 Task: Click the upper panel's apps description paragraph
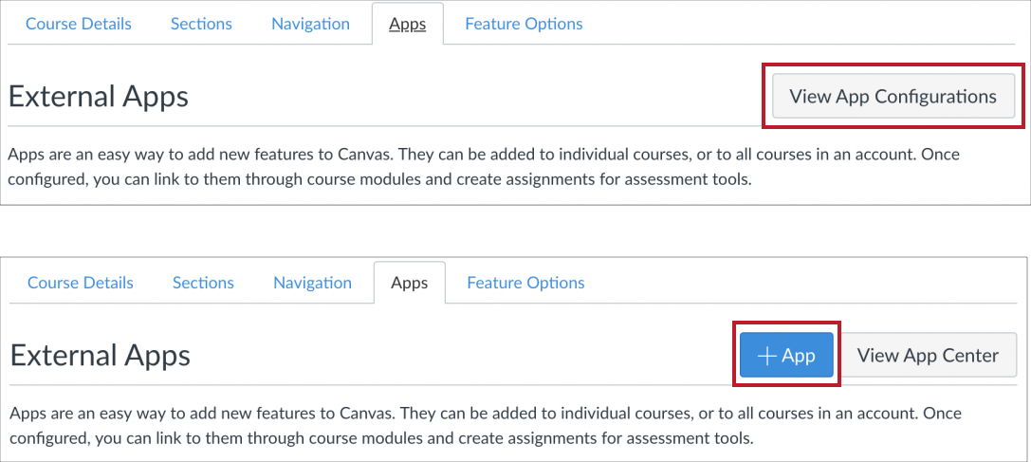pos(379,167)
